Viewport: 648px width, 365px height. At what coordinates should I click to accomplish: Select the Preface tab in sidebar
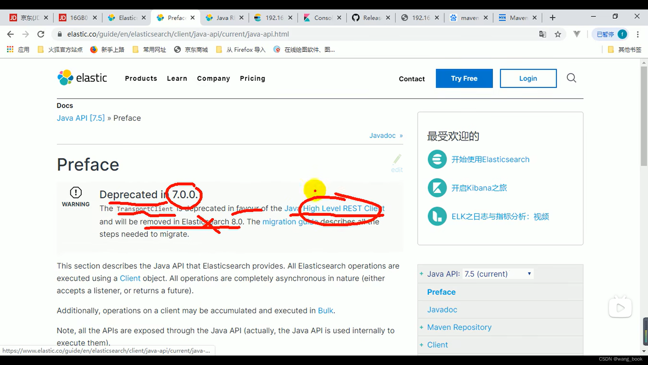(x=441, y=292)
